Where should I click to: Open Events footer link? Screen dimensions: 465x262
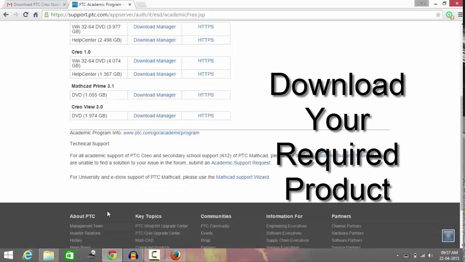pos(207,233)
